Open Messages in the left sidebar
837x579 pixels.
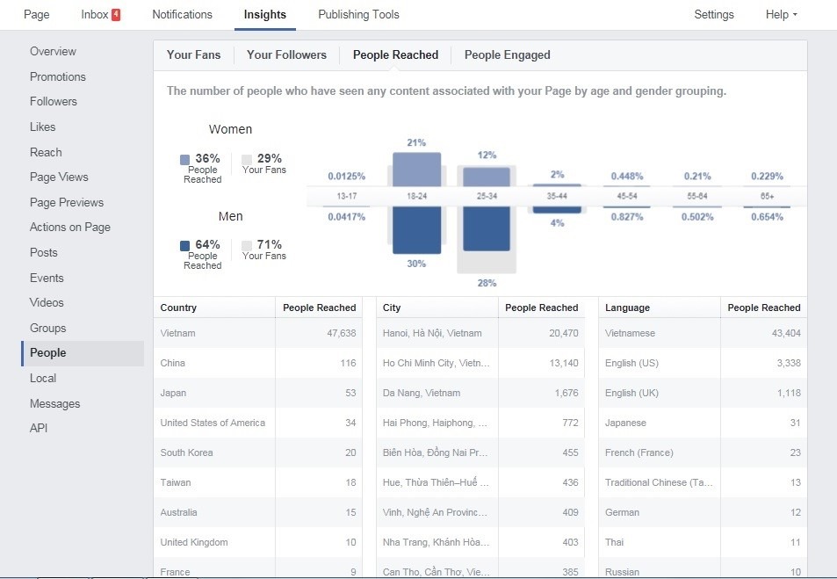pyautogui.click(x=54, y=403)
